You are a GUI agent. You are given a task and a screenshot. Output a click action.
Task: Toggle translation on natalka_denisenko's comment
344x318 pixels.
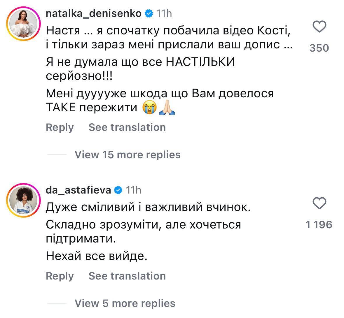point(128,127)
